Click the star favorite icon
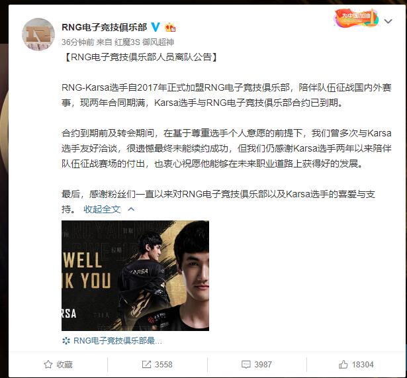The width and height of the screenshot is (407, 378). point(48,365)
